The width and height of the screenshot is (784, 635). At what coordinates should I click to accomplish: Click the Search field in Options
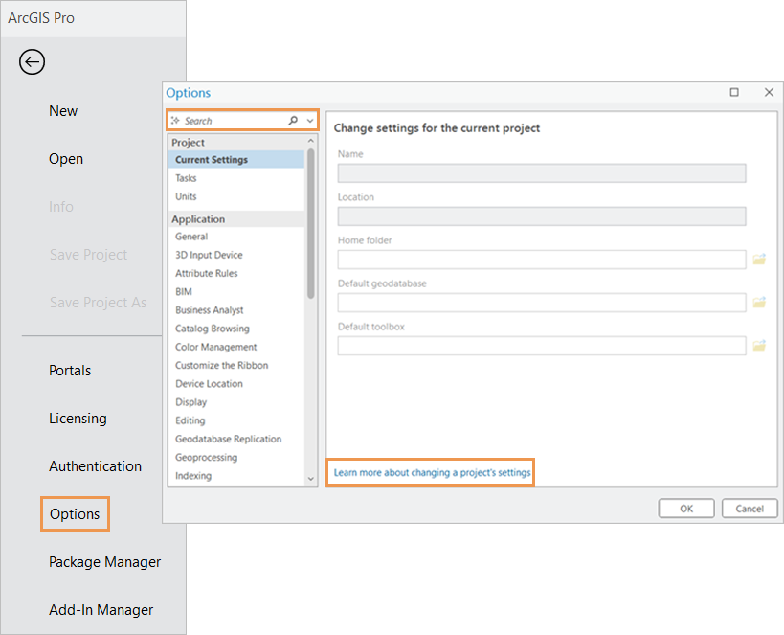click(x=242, y=121)
